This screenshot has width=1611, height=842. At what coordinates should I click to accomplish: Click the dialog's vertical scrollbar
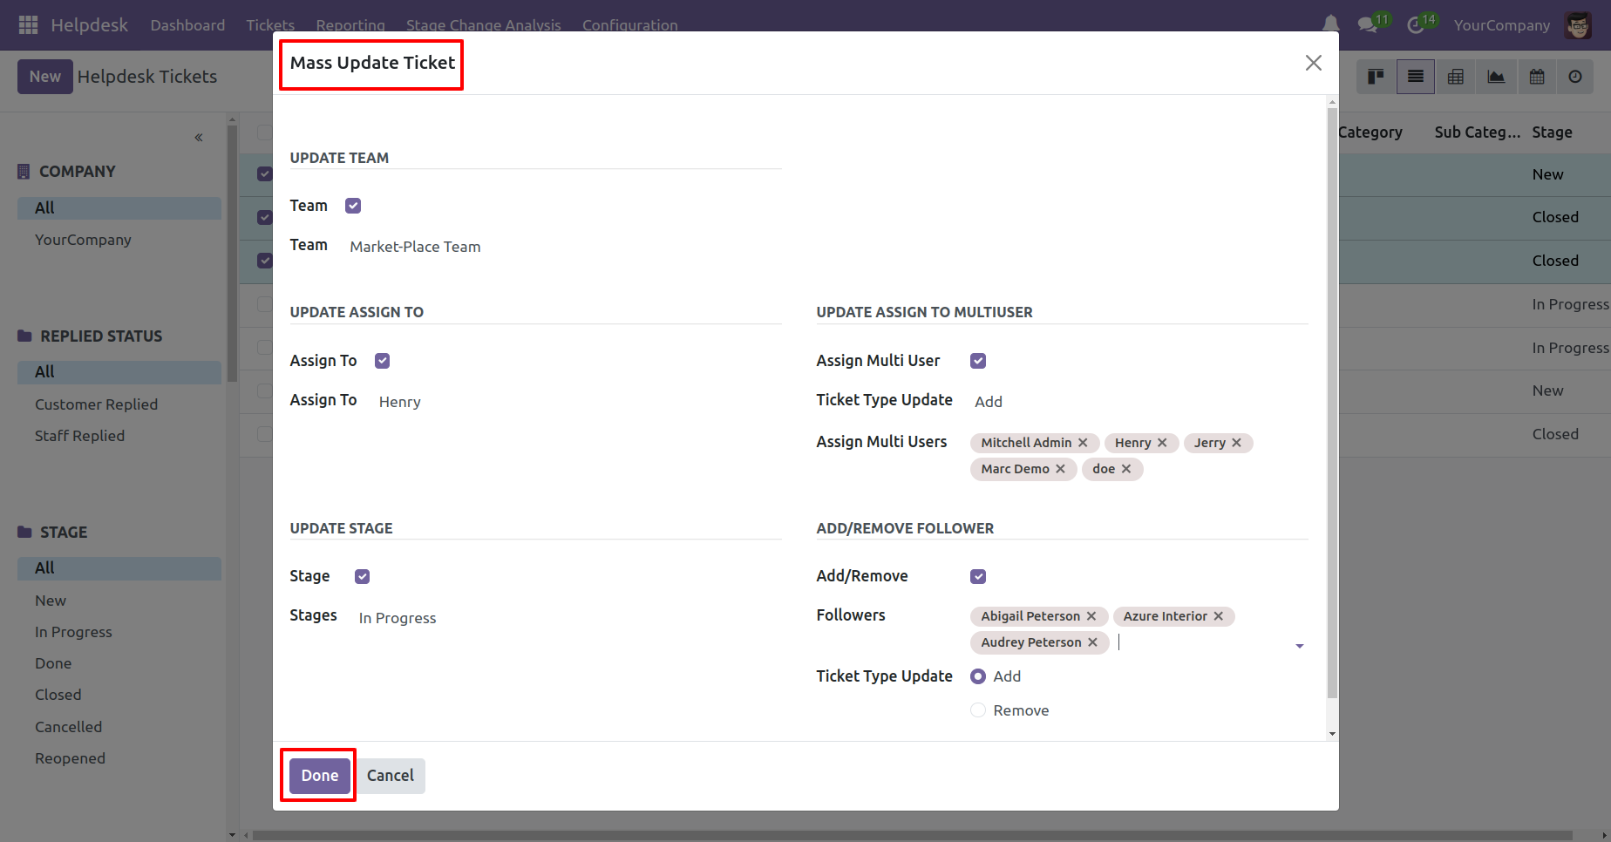[1332, 401]
